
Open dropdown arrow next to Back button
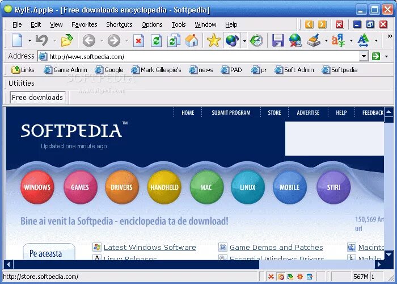coord(102,40)
